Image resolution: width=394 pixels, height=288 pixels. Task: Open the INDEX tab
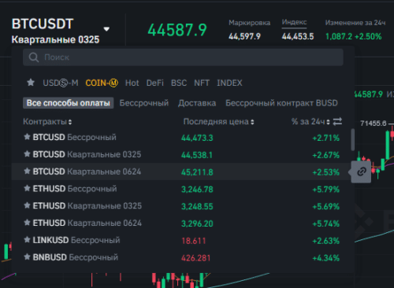[x=229, y=83]
